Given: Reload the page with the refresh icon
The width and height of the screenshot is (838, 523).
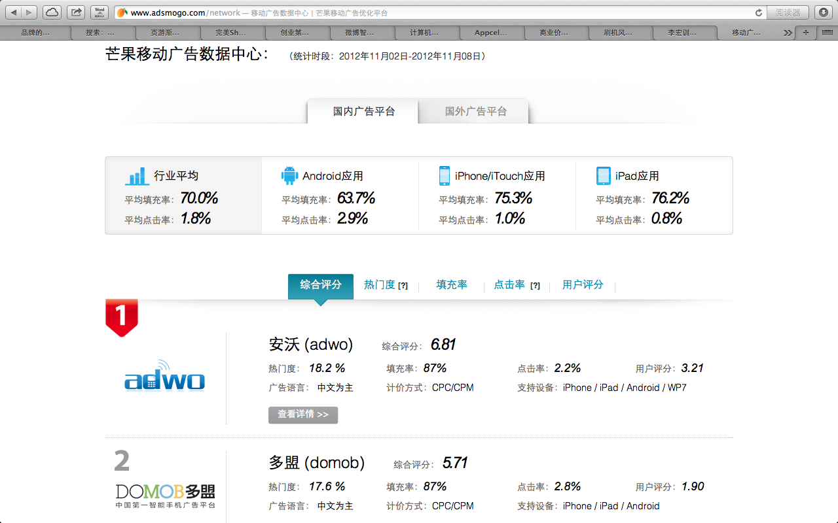Looking at the screenshot, I should [759, 12].
